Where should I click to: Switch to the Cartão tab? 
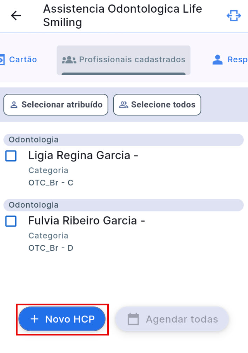(23, 60)
